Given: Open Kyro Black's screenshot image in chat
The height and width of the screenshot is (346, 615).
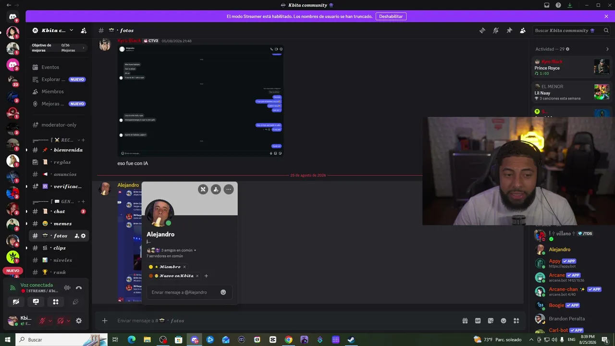Looking at the screenshot, I should [x=200, y=100].
